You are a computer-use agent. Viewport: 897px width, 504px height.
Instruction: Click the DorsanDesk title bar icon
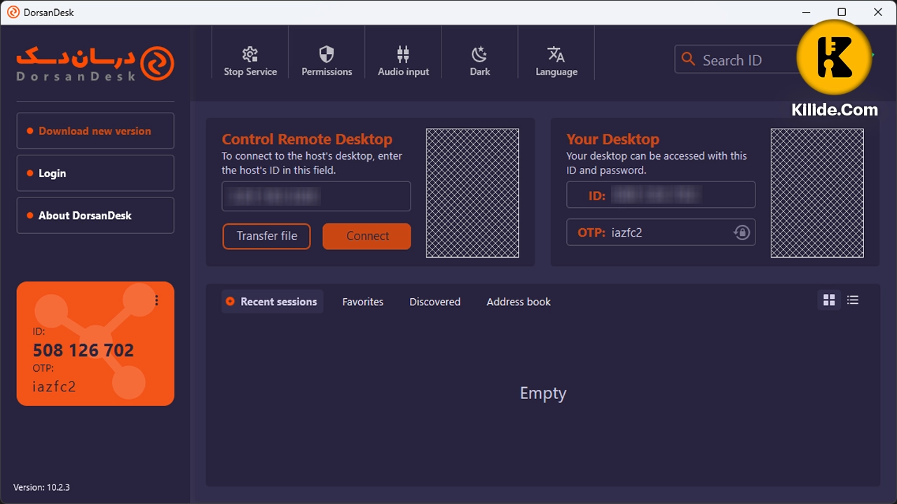13,12
